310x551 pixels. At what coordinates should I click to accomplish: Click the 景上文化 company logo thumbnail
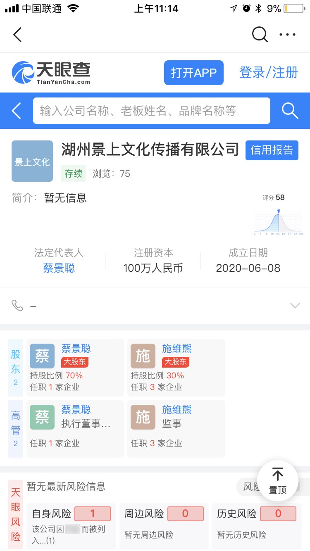pyautogui.click(x=32, y=161)
